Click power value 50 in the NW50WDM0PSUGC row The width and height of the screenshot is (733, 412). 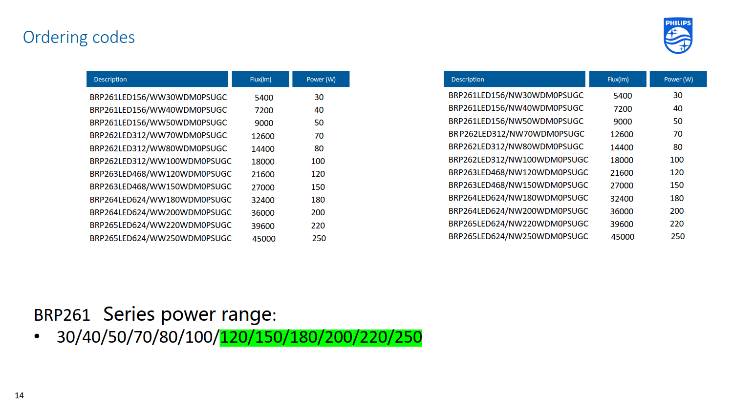point(678,121)
